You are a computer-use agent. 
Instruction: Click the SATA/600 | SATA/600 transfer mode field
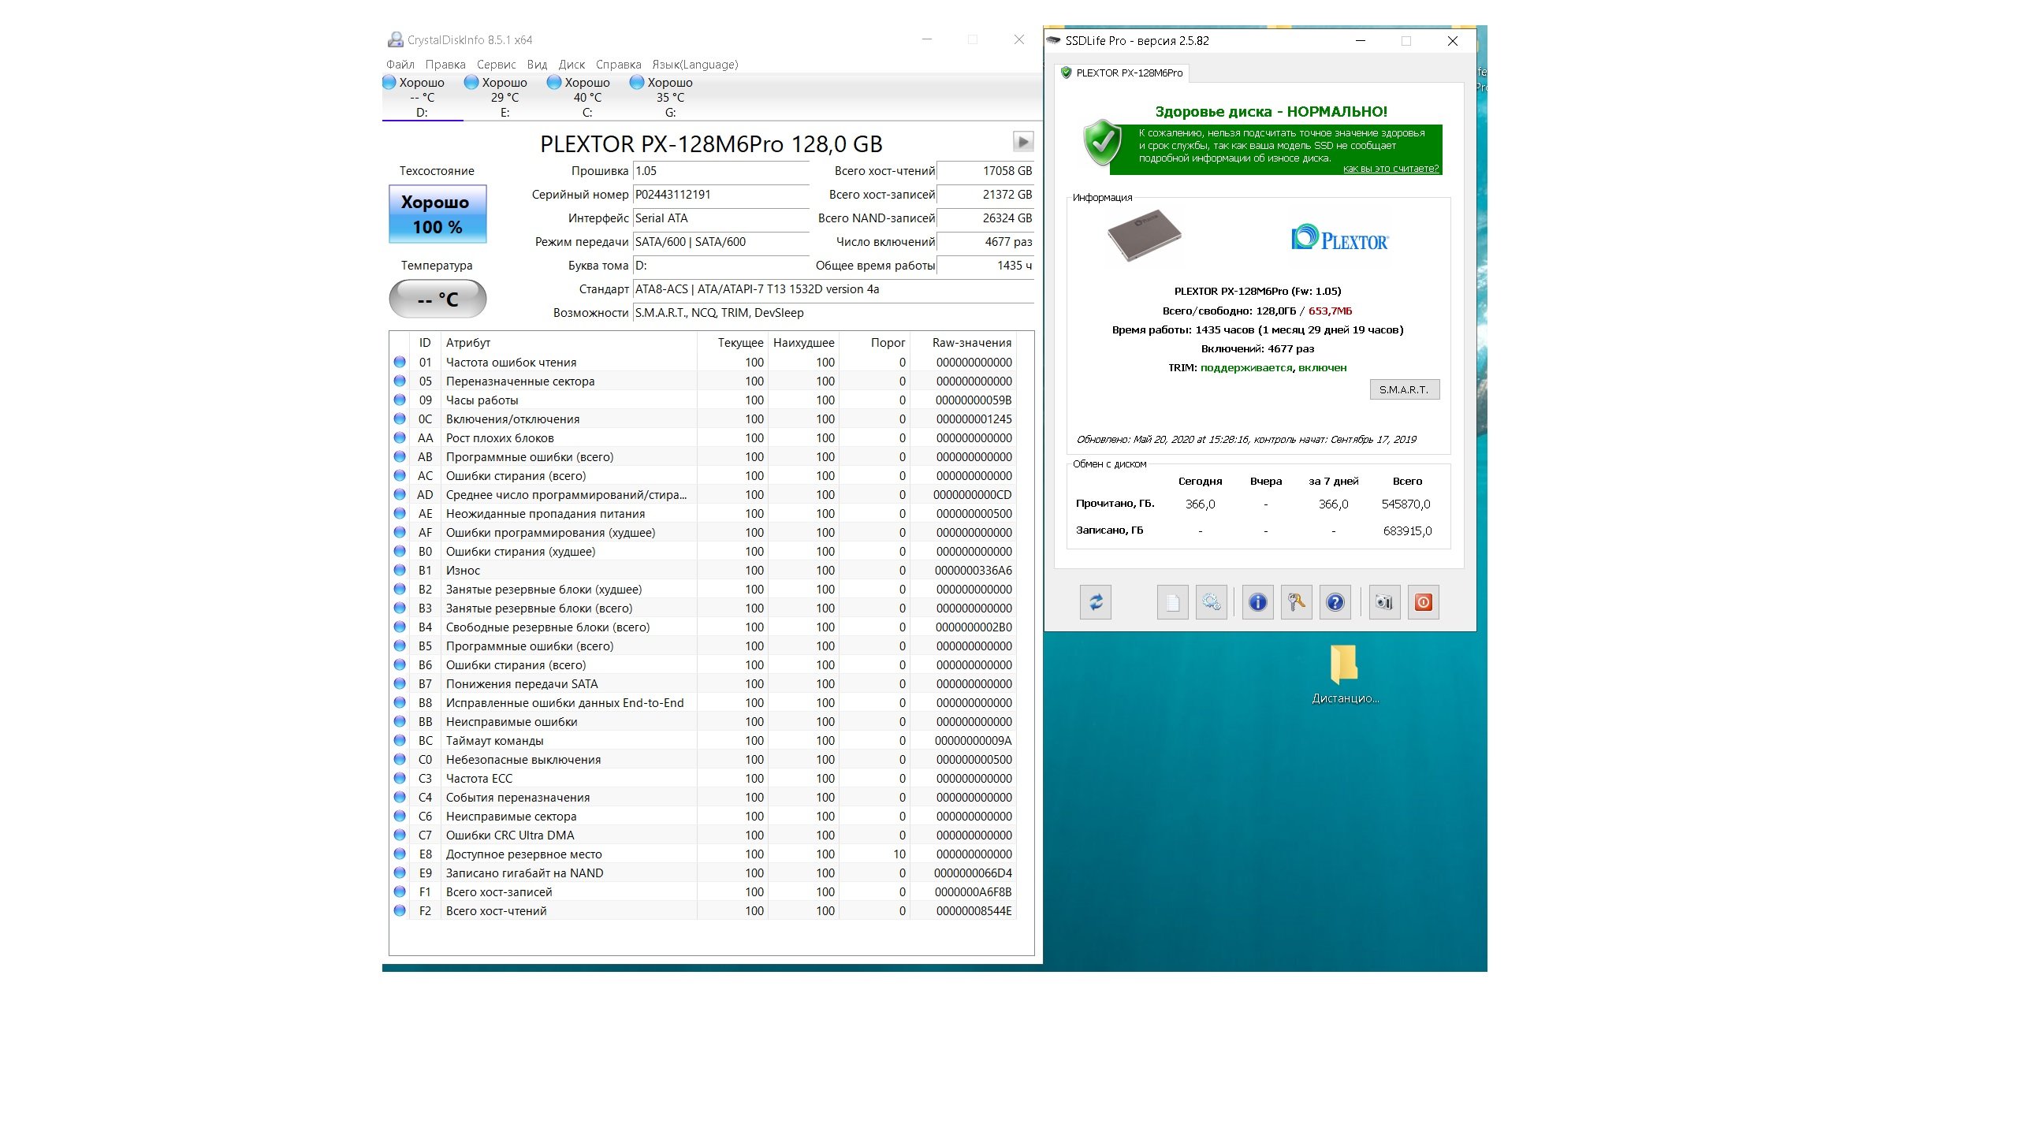(720, 242)
